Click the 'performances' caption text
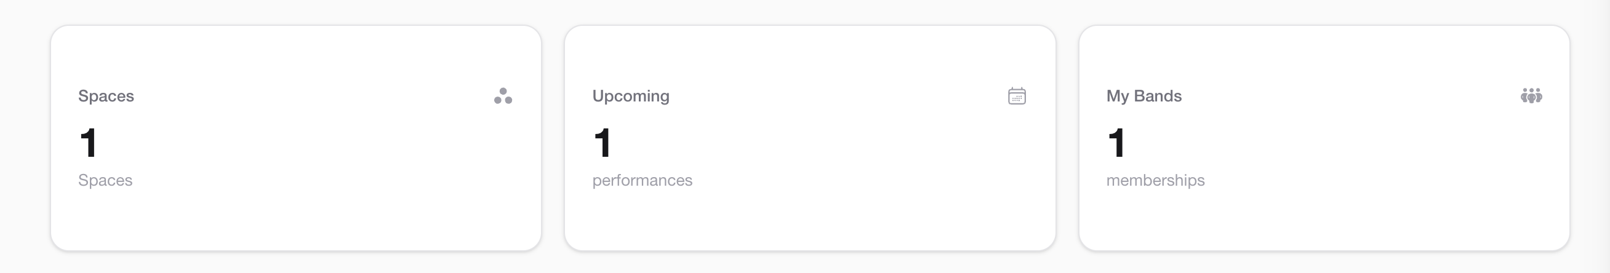Screen dimensions: 1610x273 (x=642, y=181)
